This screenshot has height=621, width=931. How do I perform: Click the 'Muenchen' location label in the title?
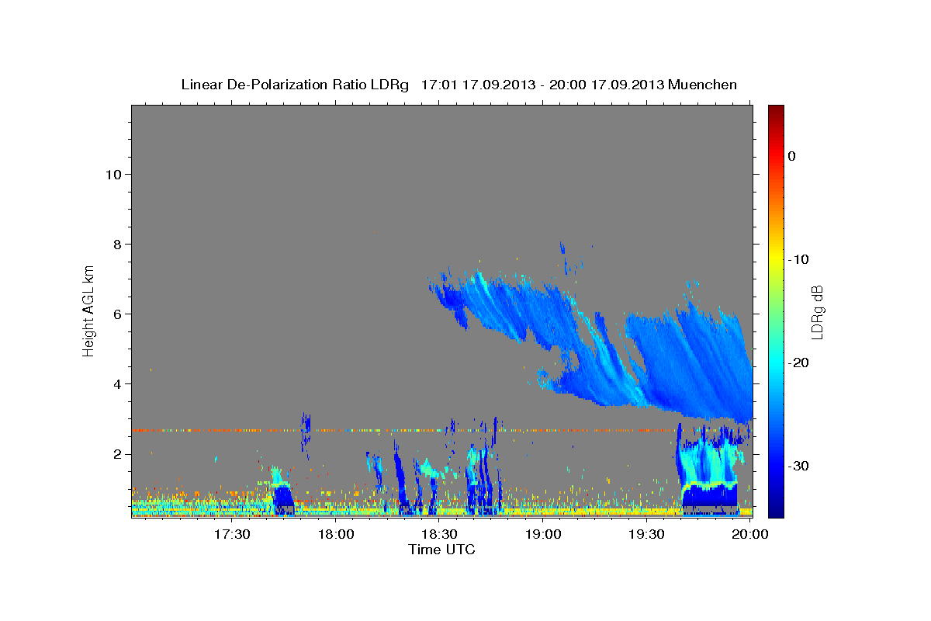pos(703,84)
